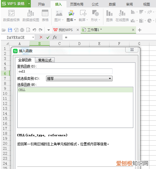Click the area chart icon in ribbon
Viewport: 156px width, 169px height.
pos(133,20)
